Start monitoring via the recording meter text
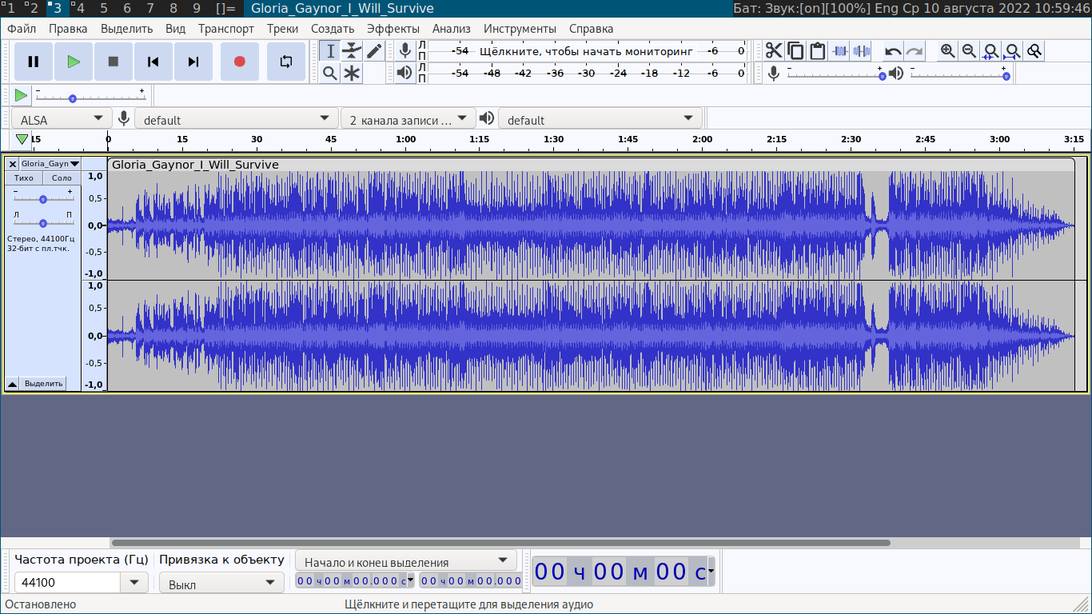 click(585, 51)
